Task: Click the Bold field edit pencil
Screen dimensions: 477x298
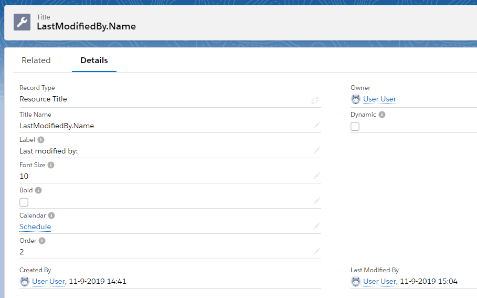Action: tap(316, 201)
